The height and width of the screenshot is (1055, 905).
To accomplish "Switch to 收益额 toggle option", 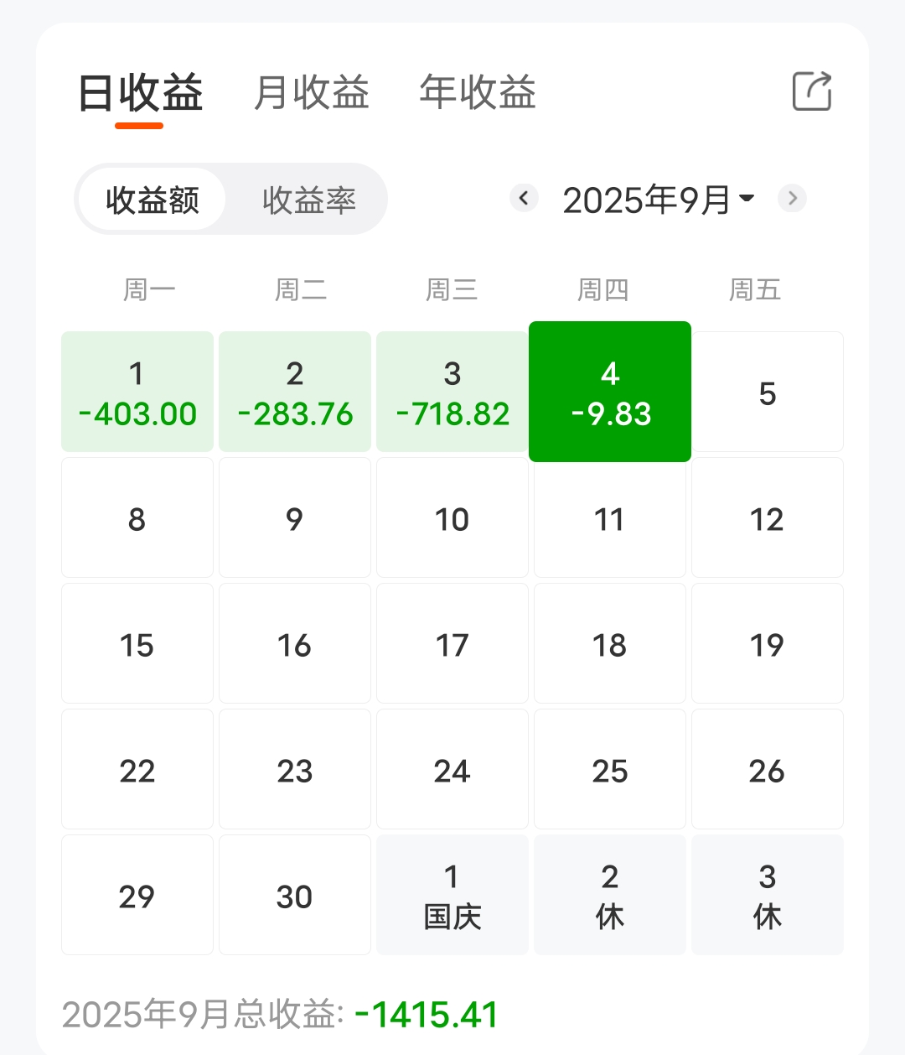I will [x=152, y=200].
